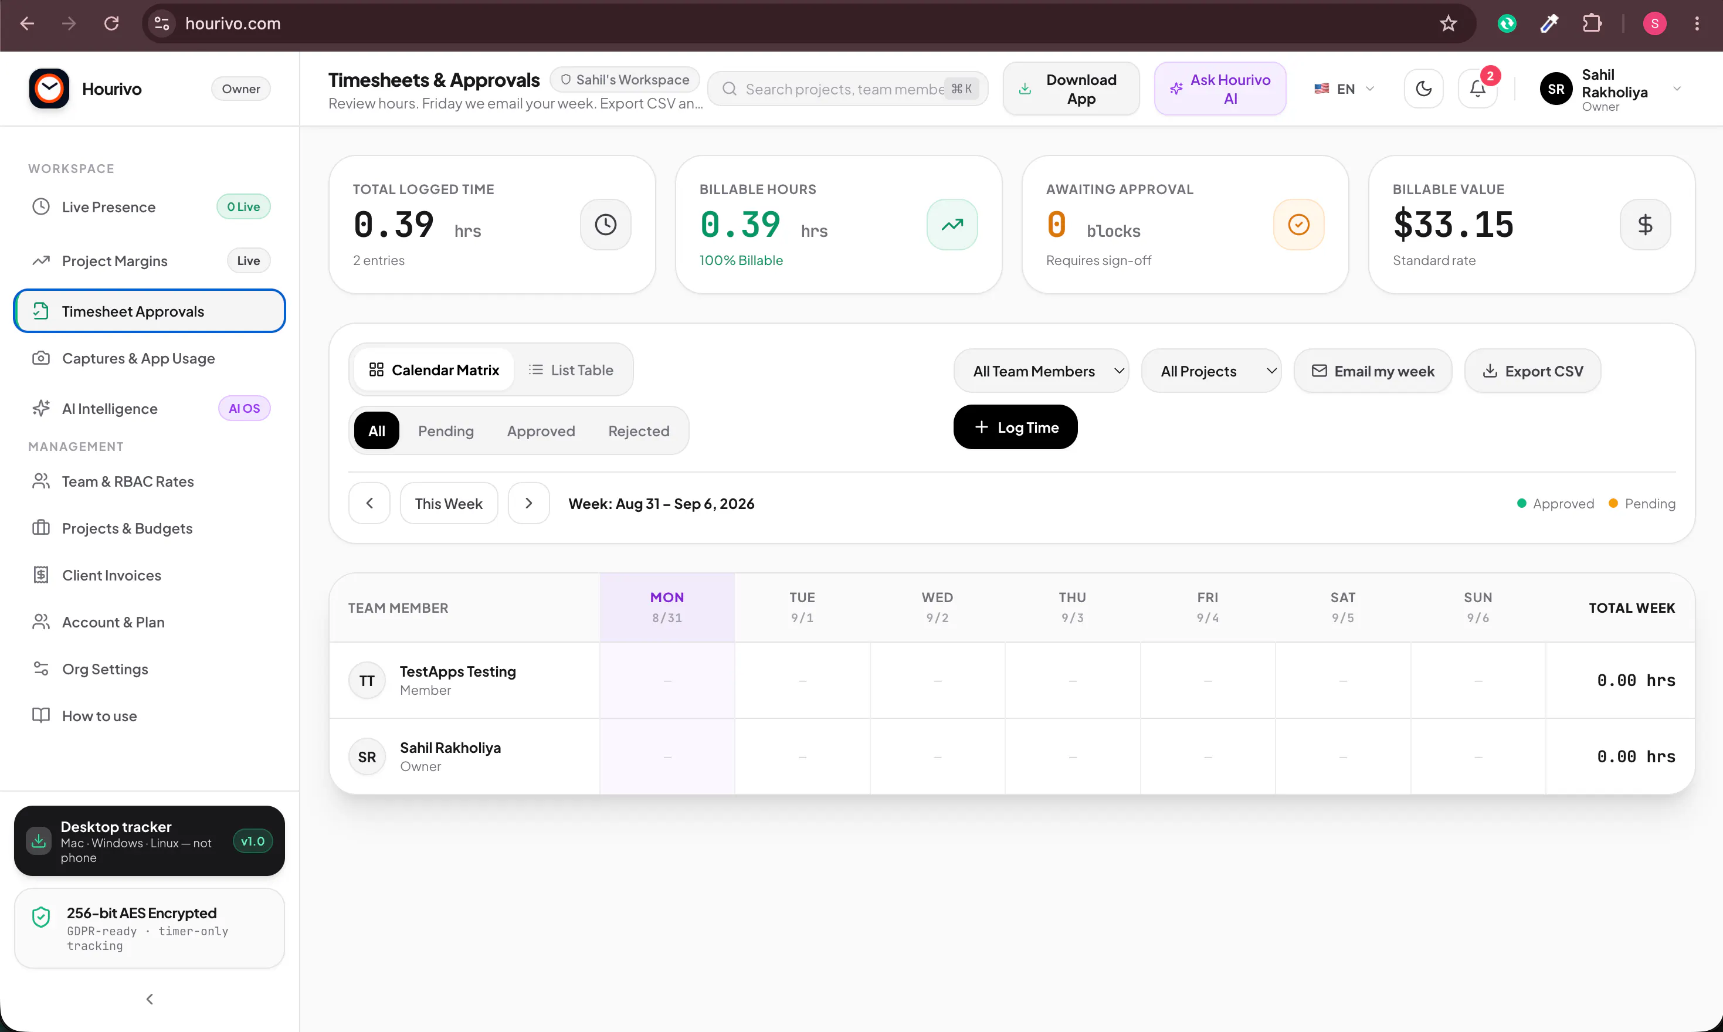This screenshot has width=1723, height=1032.
Task: Open the browser extensions puzzle icon
Action: click(x=1592, y=23)
